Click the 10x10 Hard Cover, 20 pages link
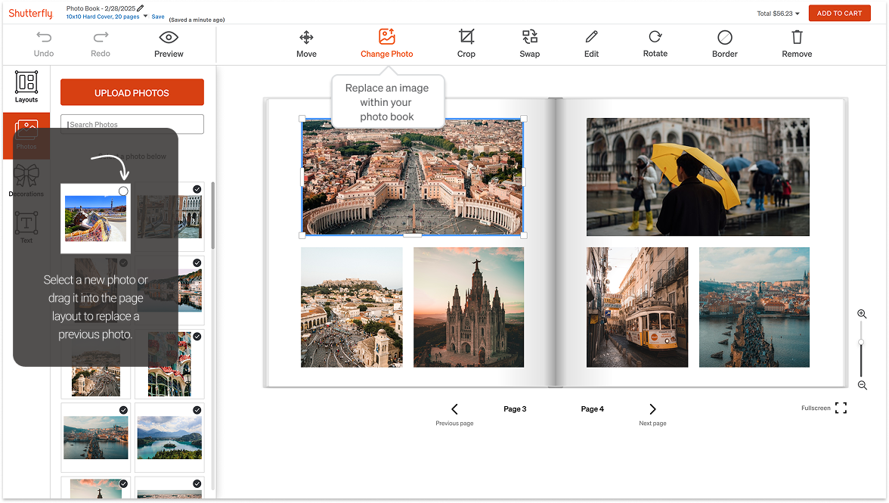Screen dimensions: 889x503 tap(103, 17)
